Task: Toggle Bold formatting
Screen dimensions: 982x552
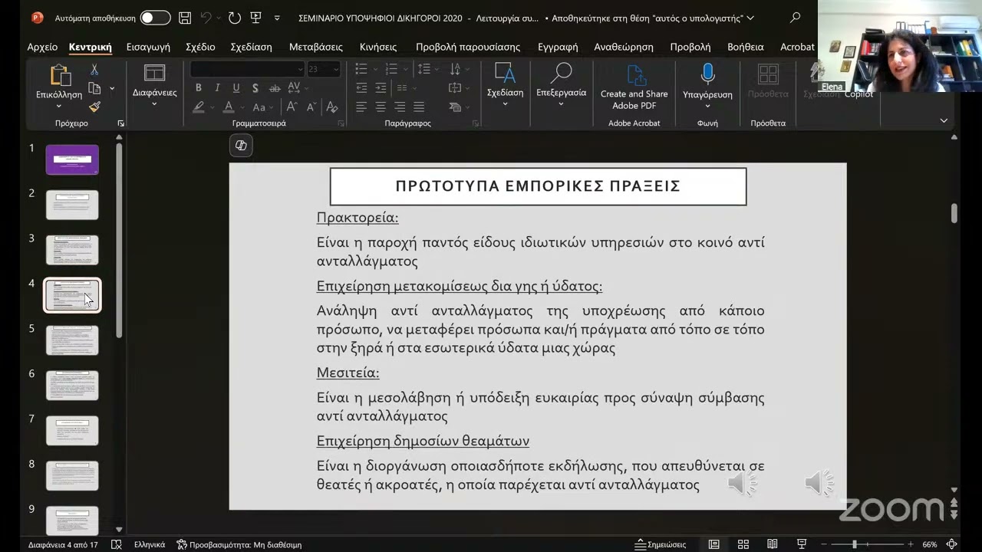Action: (x=198, y=87)
